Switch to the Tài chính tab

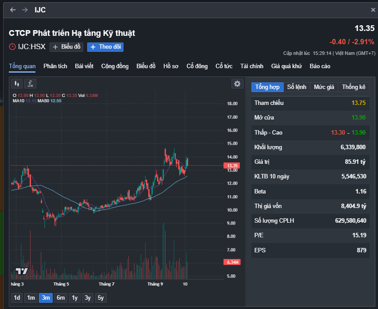tap(252, 66)
